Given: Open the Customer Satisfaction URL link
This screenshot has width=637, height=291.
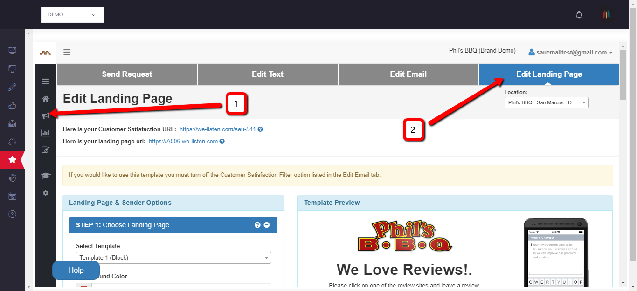Looking at the screenshot, I should pyautogui.click(x=217, y=129).
